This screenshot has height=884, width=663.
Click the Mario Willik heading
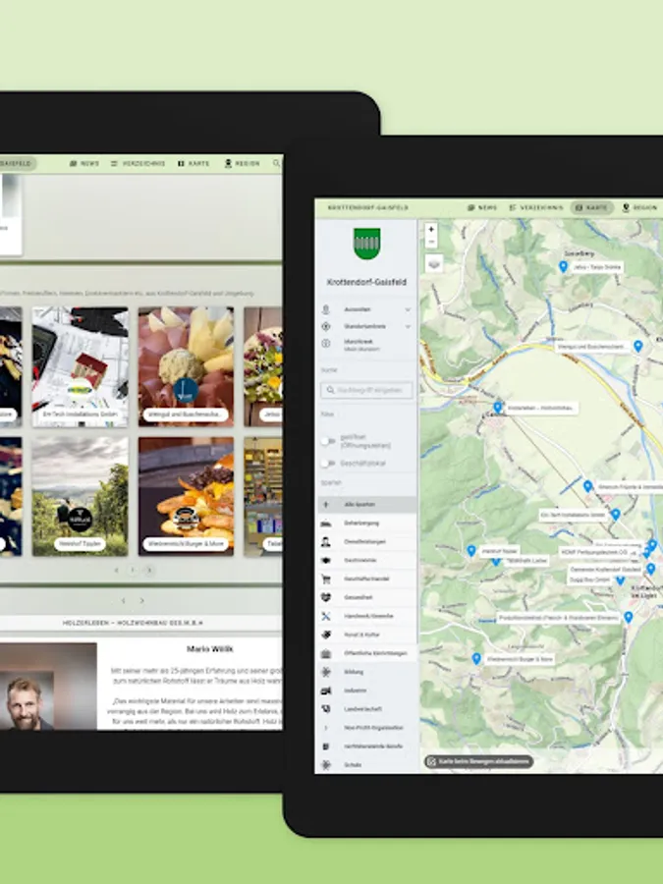click(x=210, y=649)
